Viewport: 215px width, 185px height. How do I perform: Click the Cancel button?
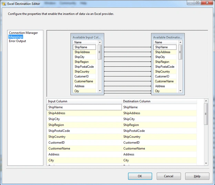click(168, 176)
